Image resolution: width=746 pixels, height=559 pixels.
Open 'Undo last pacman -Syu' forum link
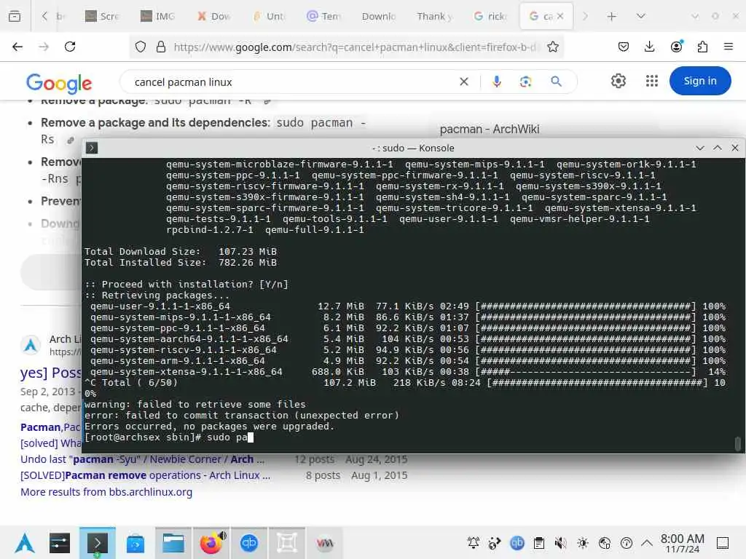click(x=142, y=459)
